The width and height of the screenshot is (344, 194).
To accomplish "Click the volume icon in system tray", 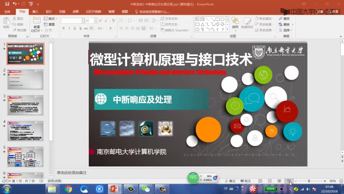I will coord(308,189).
